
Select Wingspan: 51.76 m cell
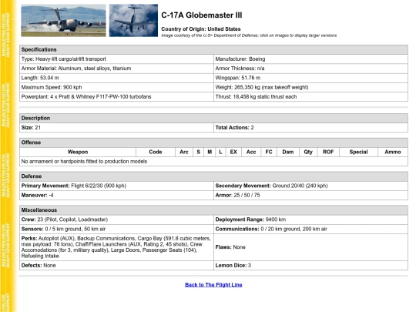point(310,78)
